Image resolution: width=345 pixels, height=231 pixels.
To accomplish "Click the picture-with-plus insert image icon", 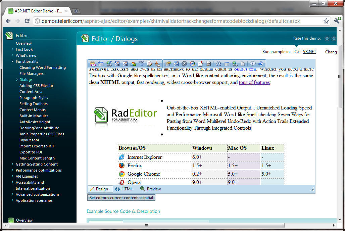I will (117, 64).
